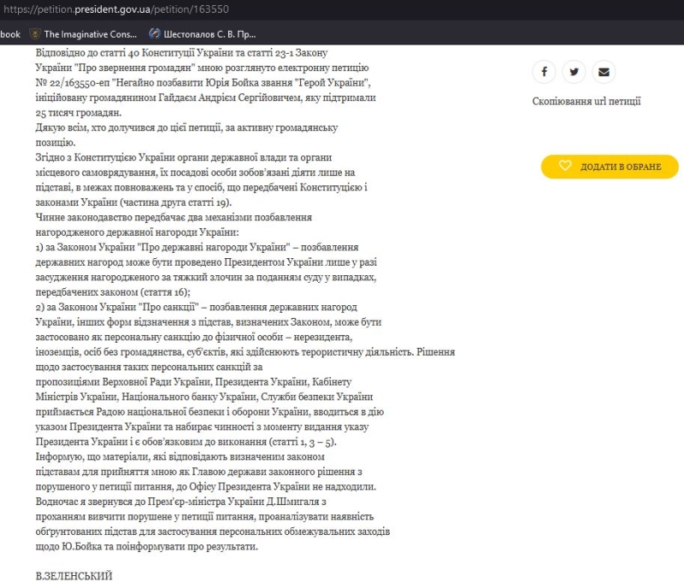Click The Imaginative Cons bookmark favicon
The image size is (684, 582).
pos(35,34)
